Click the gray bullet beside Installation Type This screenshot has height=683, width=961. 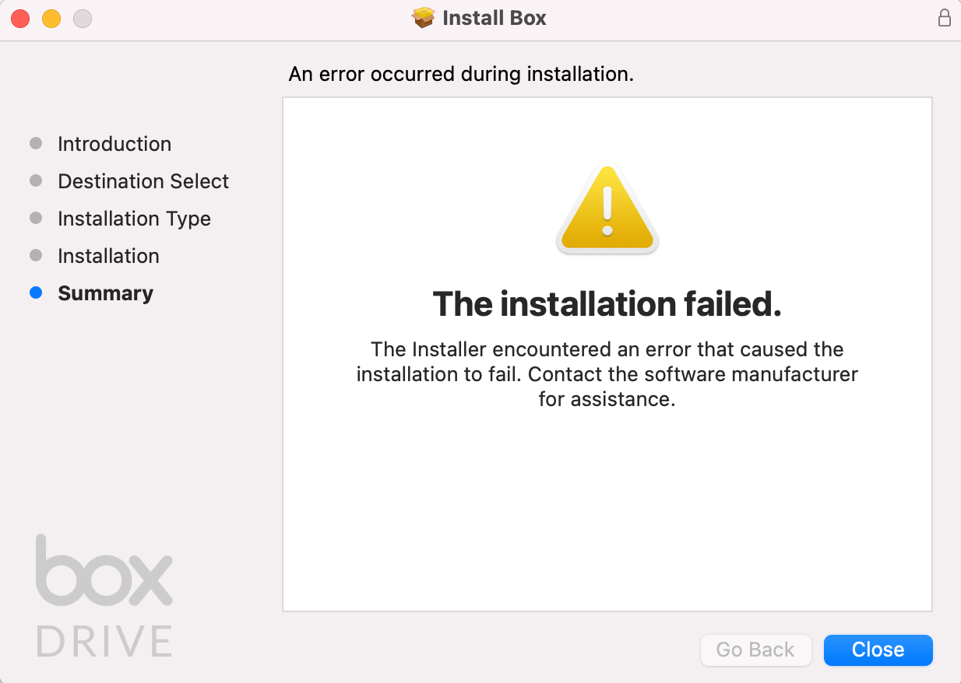(x=35, y=218)
